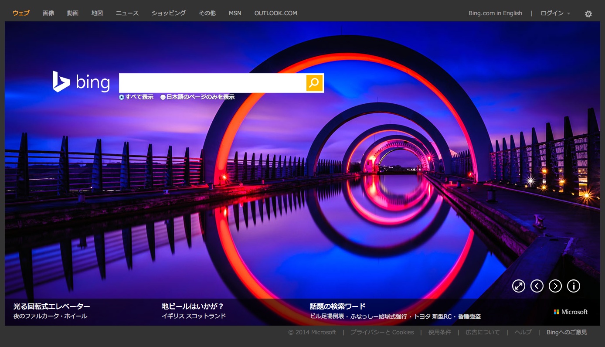Click the Bing.com in English link
The image size is (605, 347).
(x=495, y=13)
